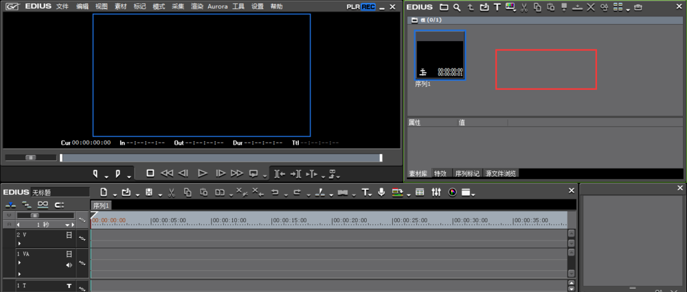
Task: Toggle audio mute on the 1 VA track
Action: [x=69, y=265]
